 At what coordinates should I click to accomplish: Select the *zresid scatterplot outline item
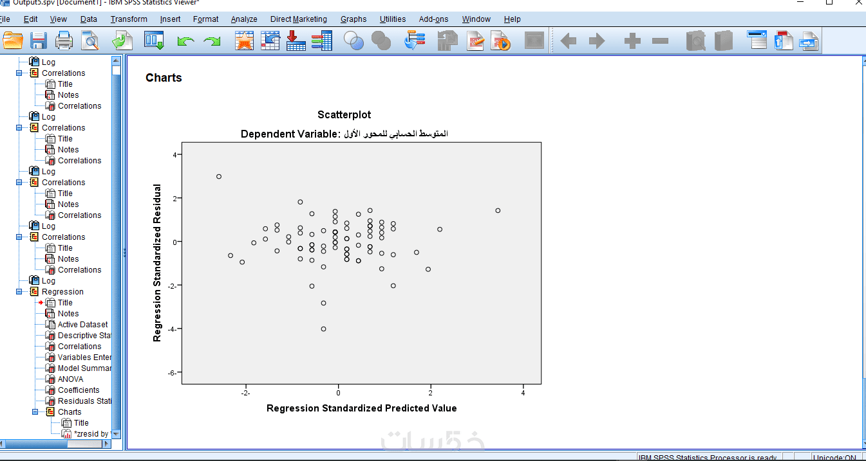[x=92, y=434]
